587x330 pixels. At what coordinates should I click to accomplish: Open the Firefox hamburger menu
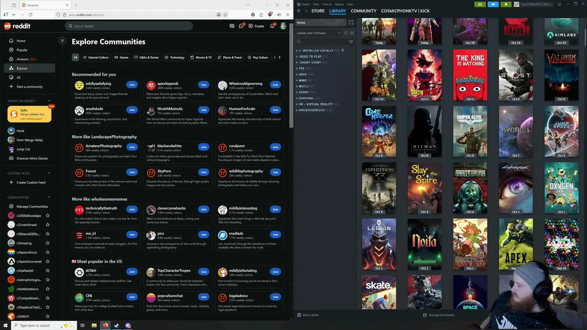pyautogui.click(x=287, y=15)
